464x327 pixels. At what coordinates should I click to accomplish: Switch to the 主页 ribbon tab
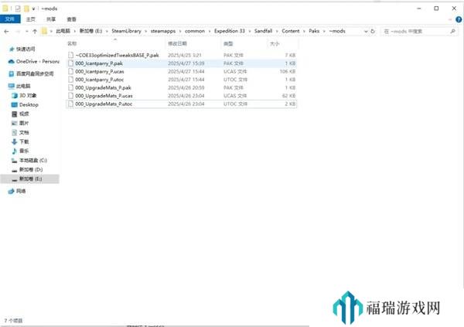coord(30,19)
